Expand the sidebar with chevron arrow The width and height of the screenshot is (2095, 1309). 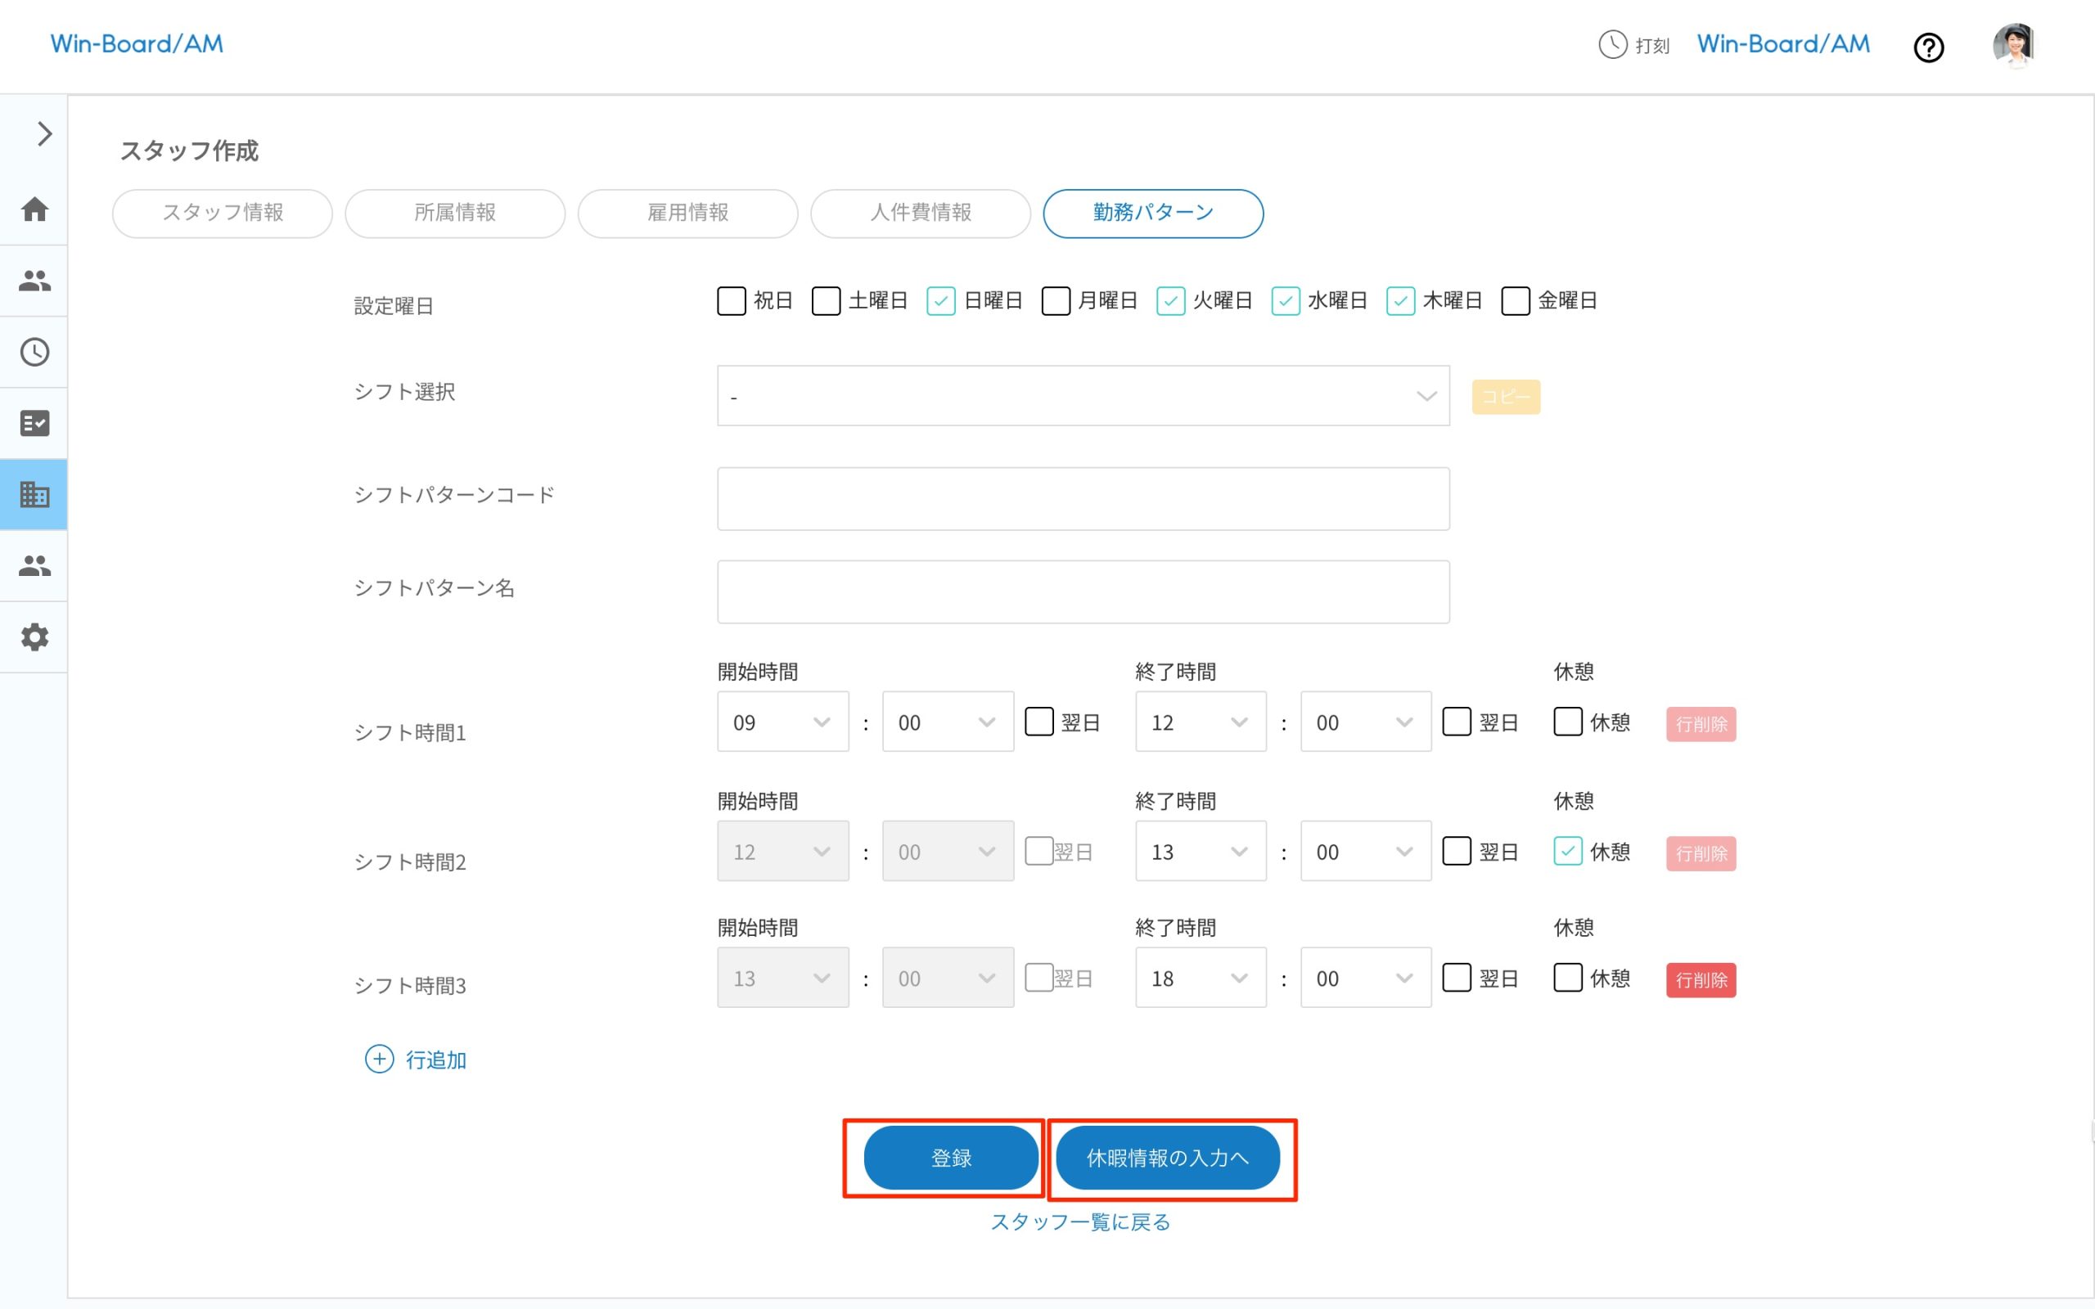point(44,134)
